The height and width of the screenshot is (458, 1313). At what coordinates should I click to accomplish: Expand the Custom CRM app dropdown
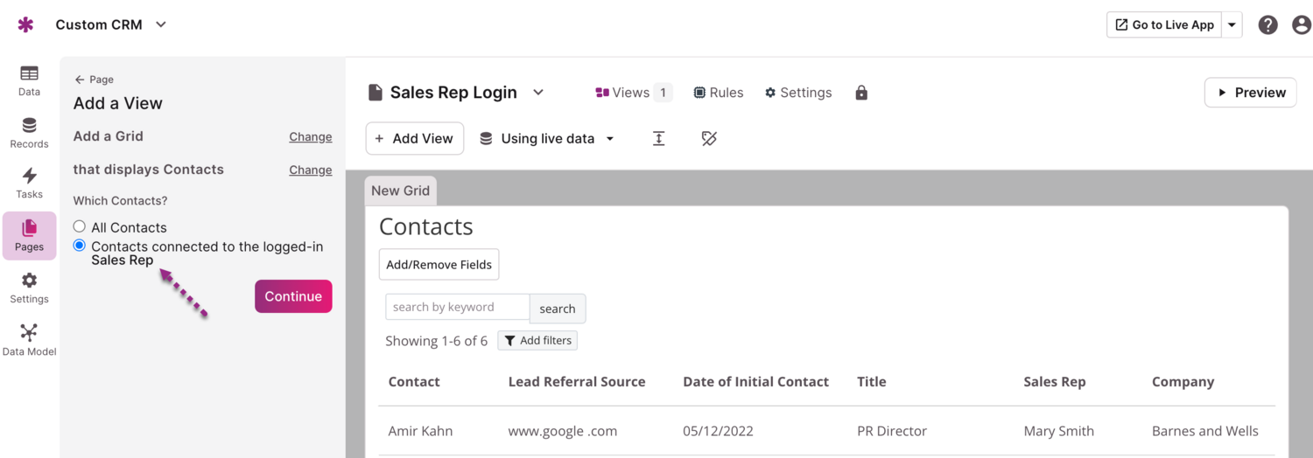click(161, 24)
